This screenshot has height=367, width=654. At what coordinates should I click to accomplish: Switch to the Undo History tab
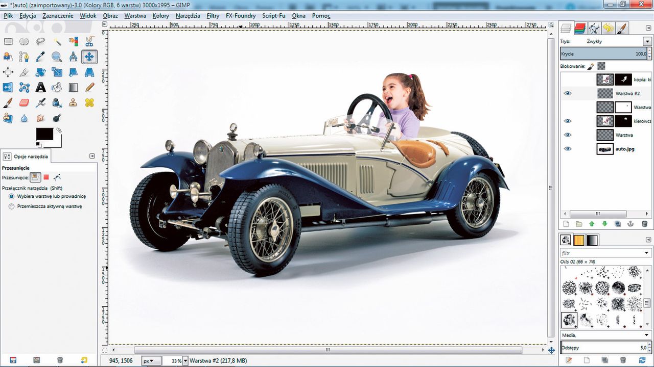point(608,28)
